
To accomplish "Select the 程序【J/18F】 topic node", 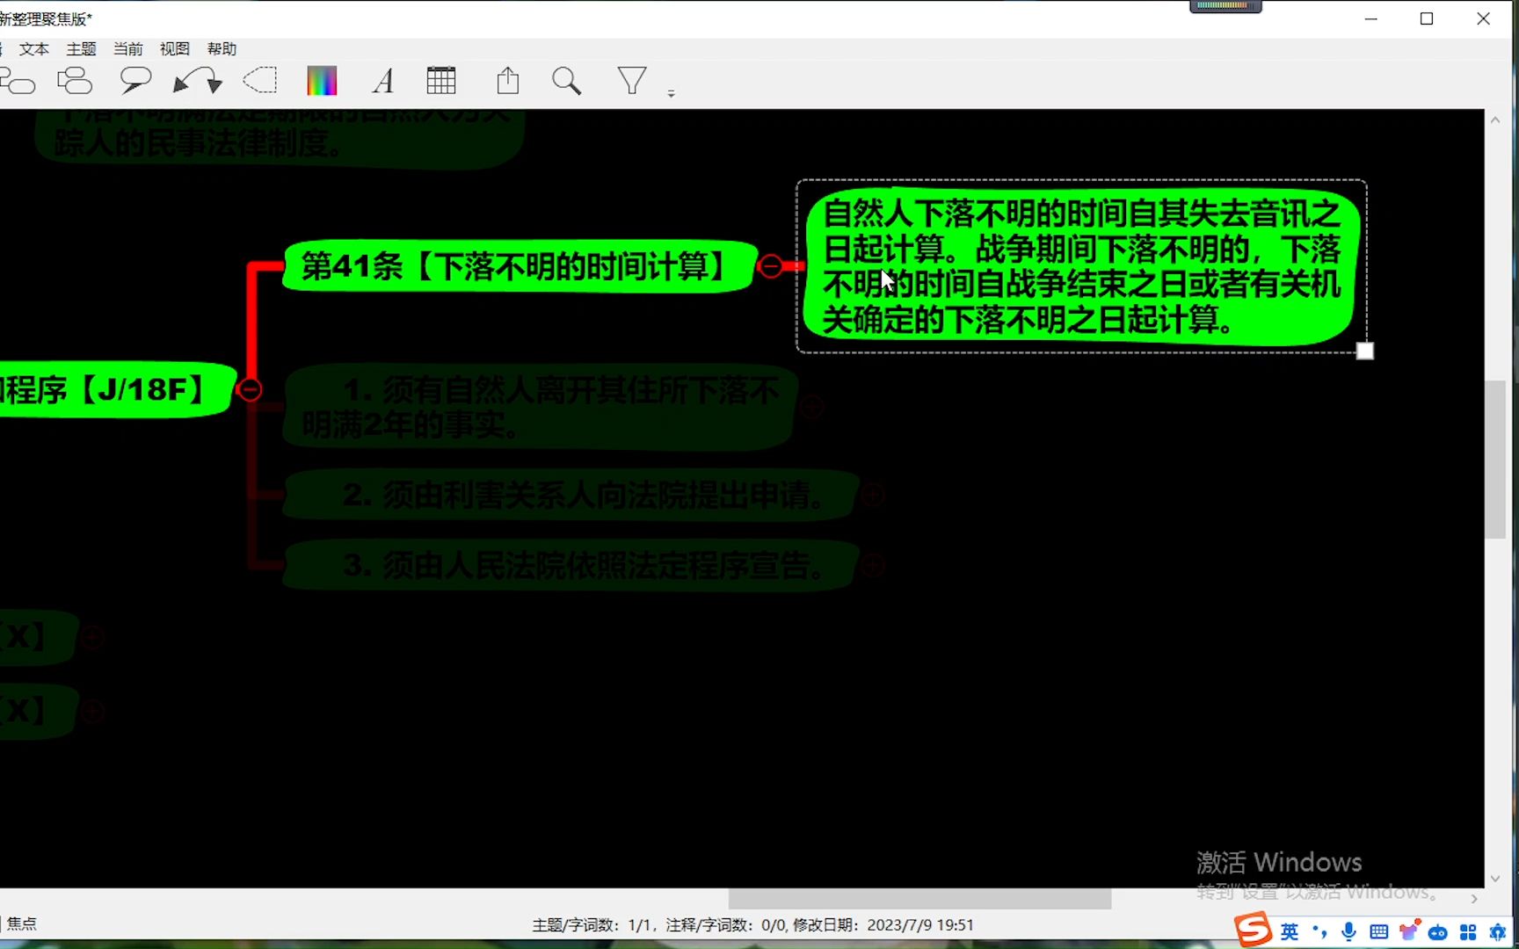I will [117, 389].
